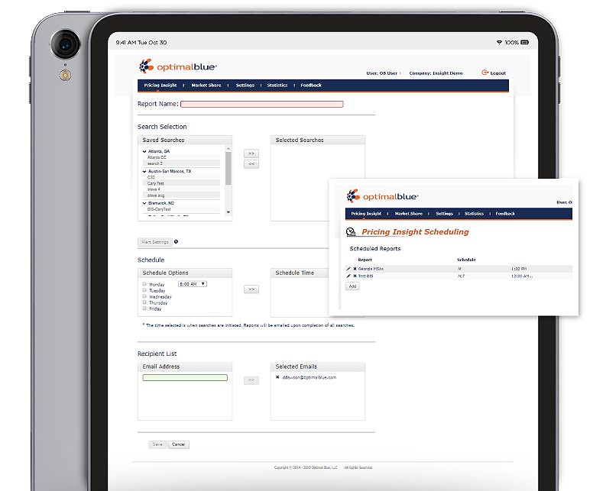Click the Saved Searches scrollbar thumb
The image size is (606, 491).
[228, 168]
